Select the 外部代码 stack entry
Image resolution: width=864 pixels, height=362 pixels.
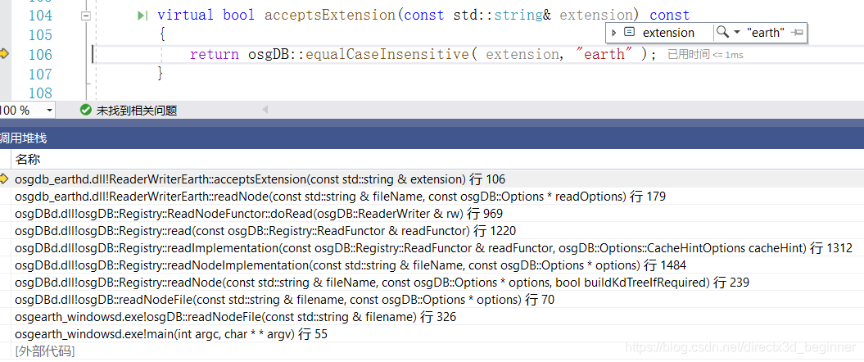[44, 351]
